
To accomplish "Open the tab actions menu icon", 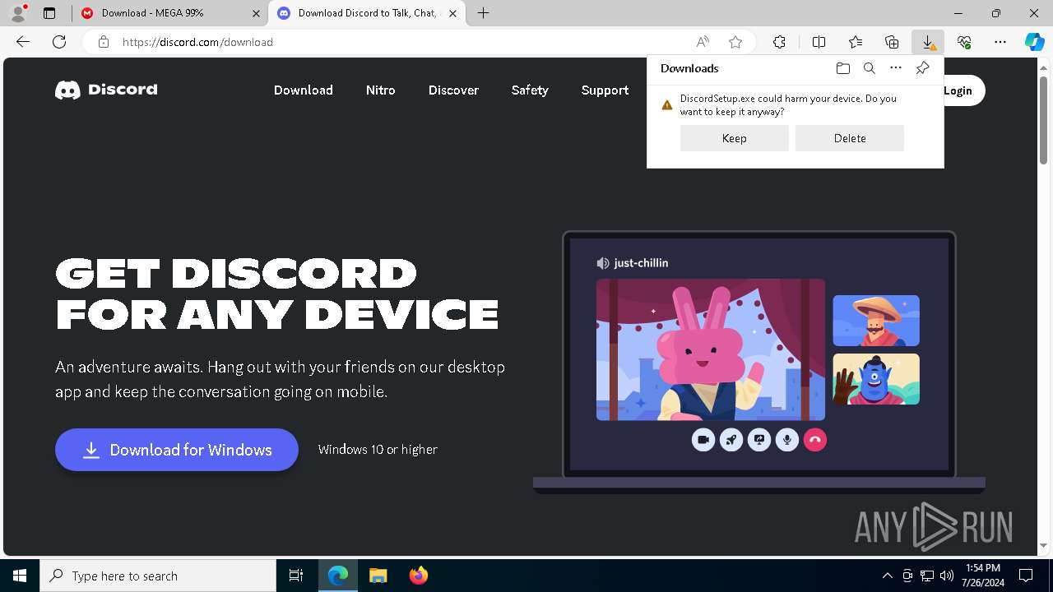I will (49, 13).
